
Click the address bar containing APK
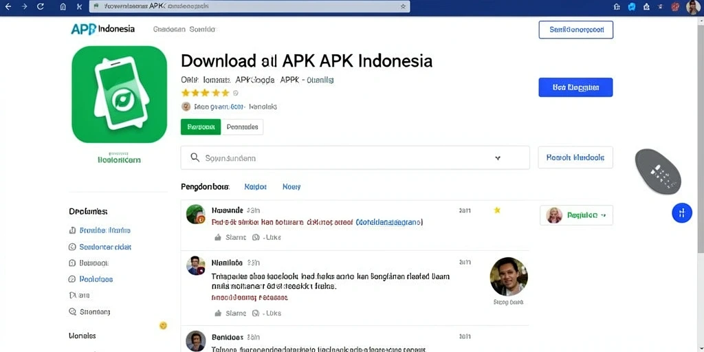click(250, 6)
